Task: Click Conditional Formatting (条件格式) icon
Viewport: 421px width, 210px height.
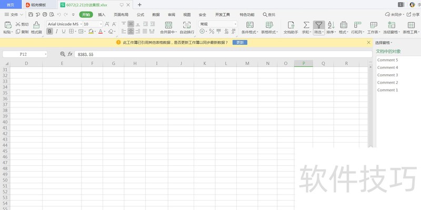Action: pyautogui.click(x=250, y=25)
